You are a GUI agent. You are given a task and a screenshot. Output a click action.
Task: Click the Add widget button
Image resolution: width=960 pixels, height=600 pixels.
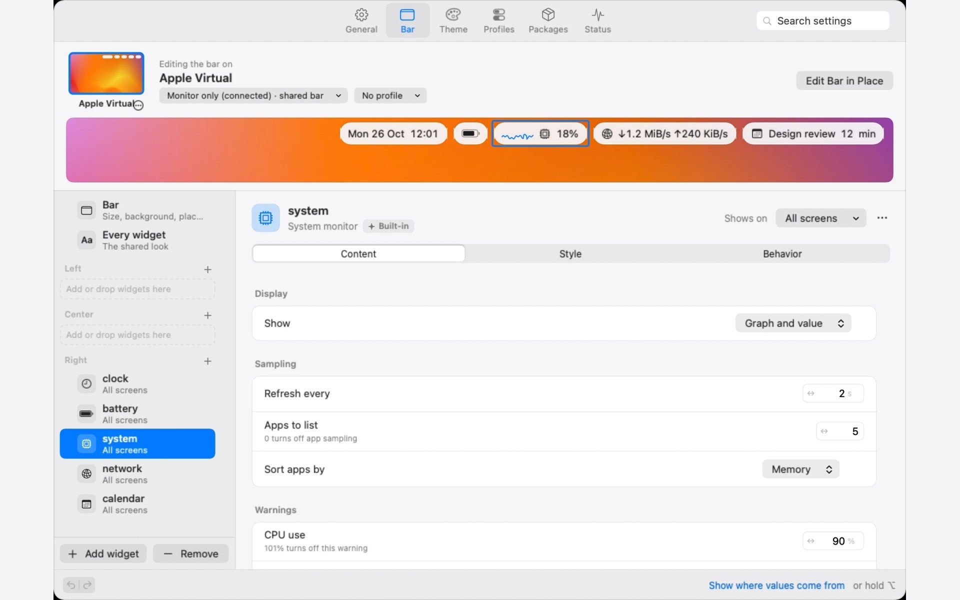103,553
